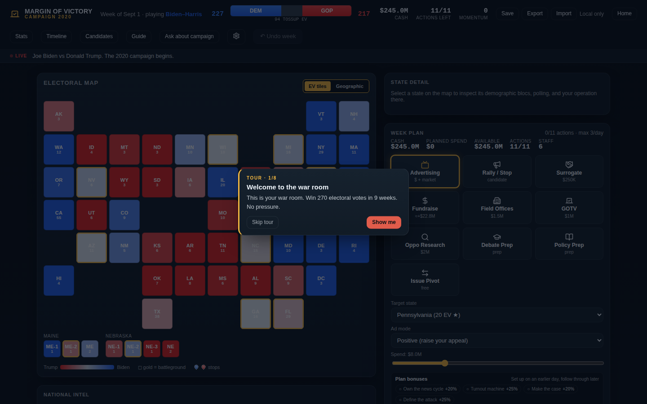Select the Alaska (AK) state tile
Screen dimensions: 647x404
coord(59,116)
